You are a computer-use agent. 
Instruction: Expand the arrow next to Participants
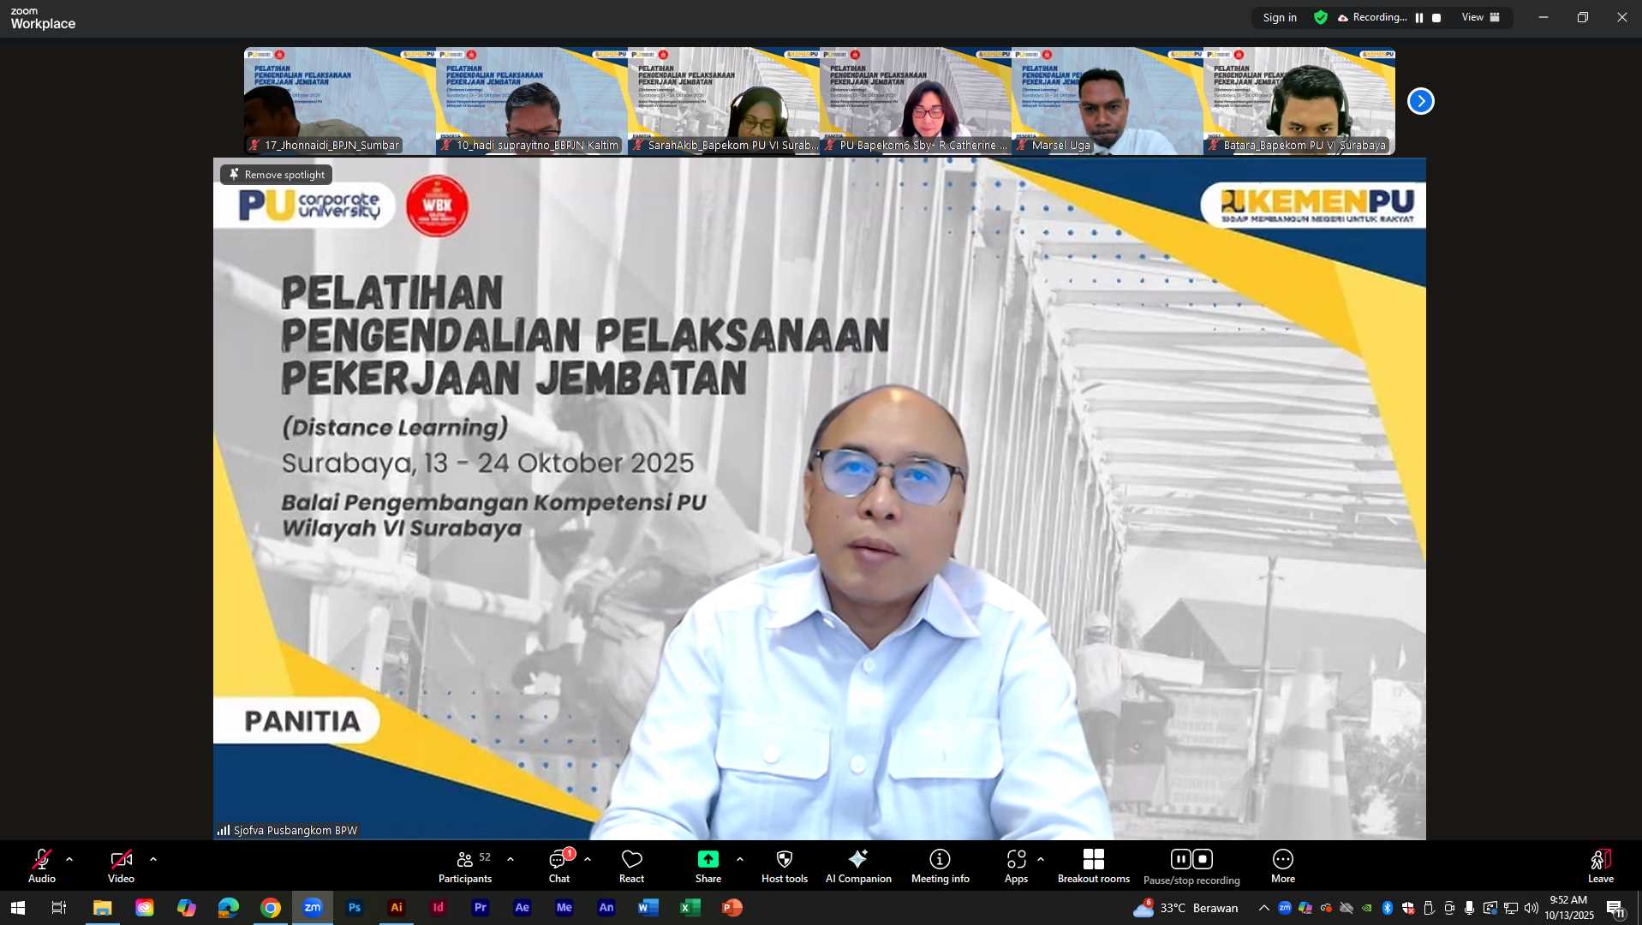coord(511,859)
